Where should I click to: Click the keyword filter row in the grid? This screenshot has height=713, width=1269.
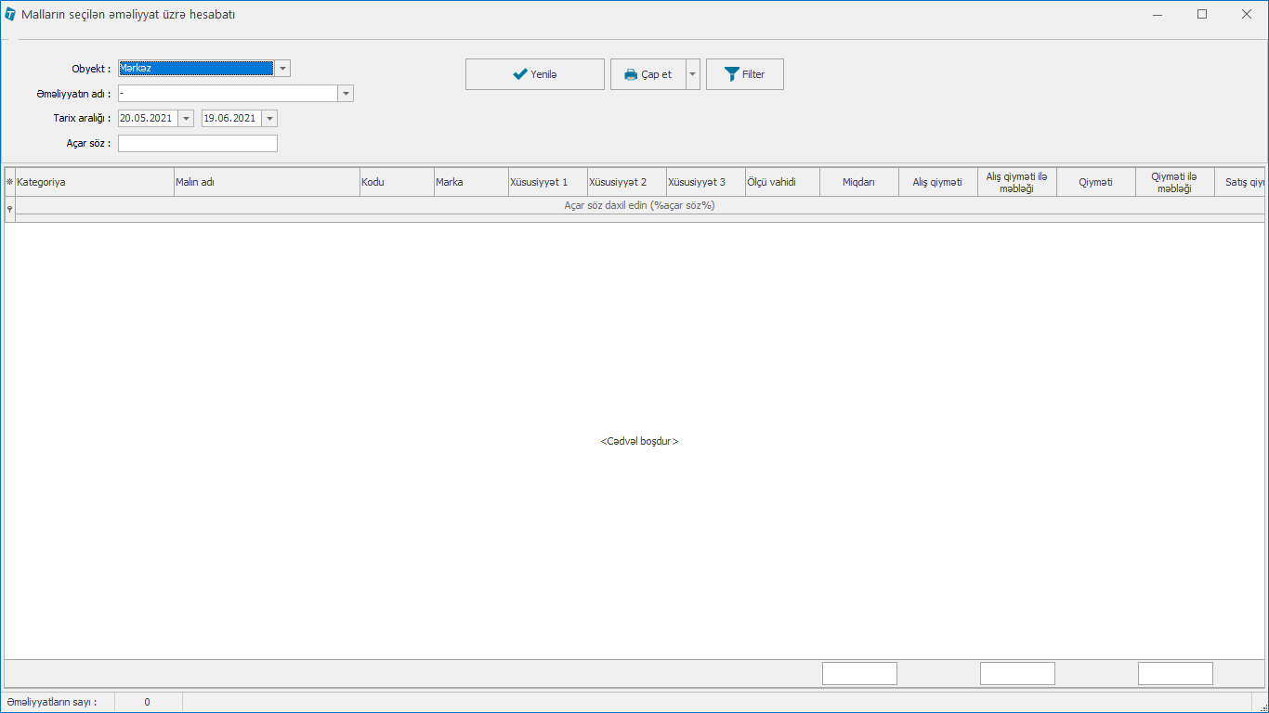tap(639, 206)
